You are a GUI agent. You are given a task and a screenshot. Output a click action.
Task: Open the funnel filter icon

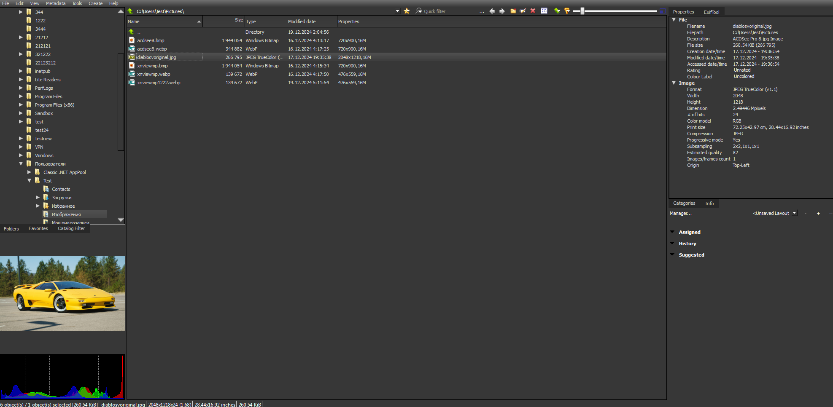[567, 11]
